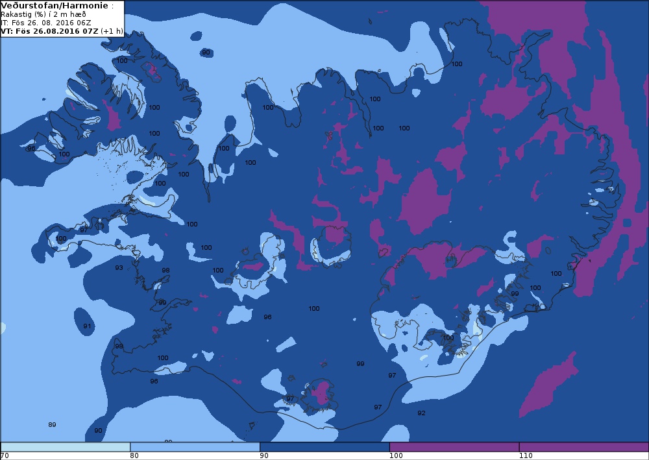Click the humidity value 92 on the map

(421, 413)
